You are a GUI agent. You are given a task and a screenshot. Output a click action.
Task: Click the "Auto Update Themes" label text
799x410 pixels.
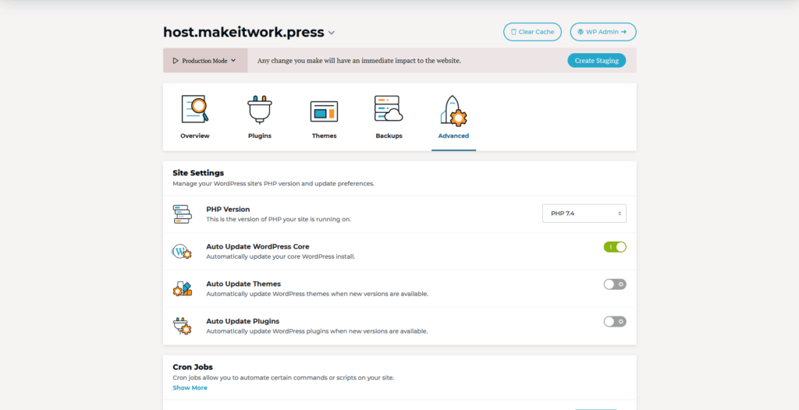click(x=243, y=284)
